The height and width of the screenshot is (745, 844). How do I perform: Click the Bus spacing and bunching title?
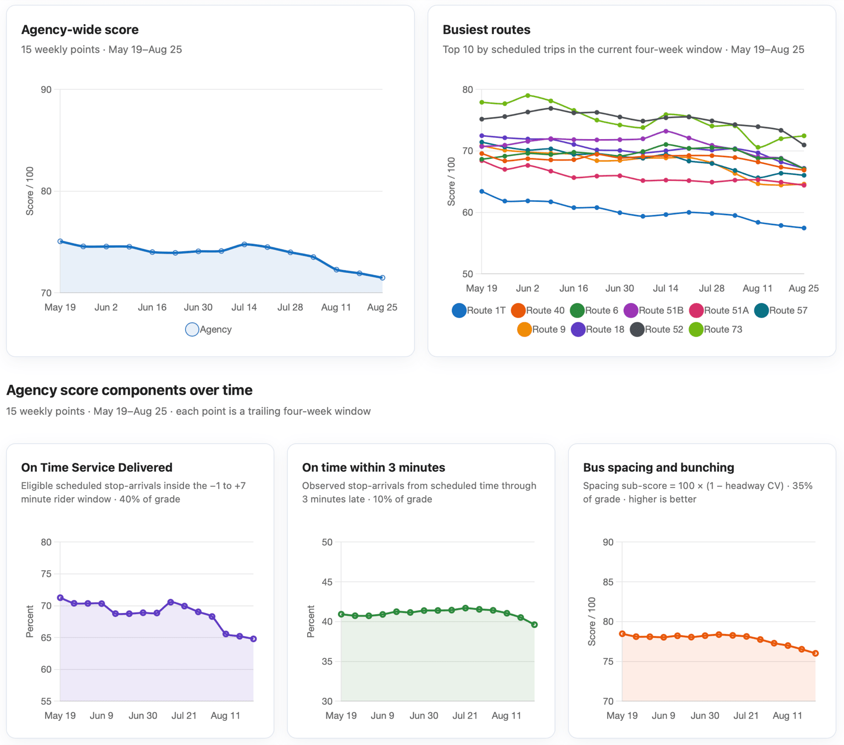(x=658, y=467)
